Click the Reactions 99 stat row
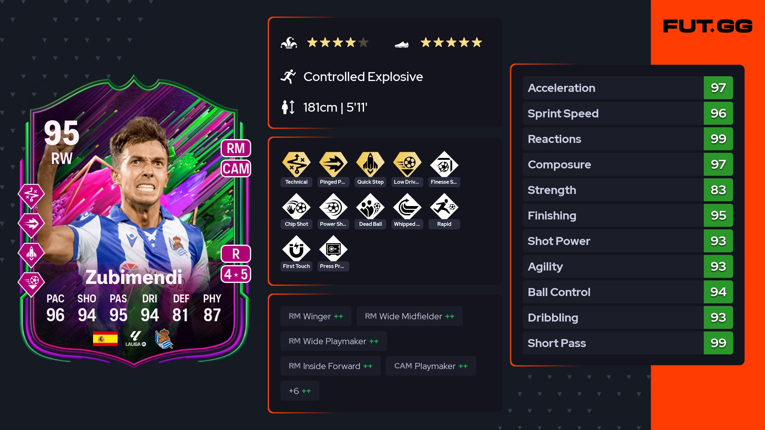Viewport: 765px width, 430px height. coord(628,139)
